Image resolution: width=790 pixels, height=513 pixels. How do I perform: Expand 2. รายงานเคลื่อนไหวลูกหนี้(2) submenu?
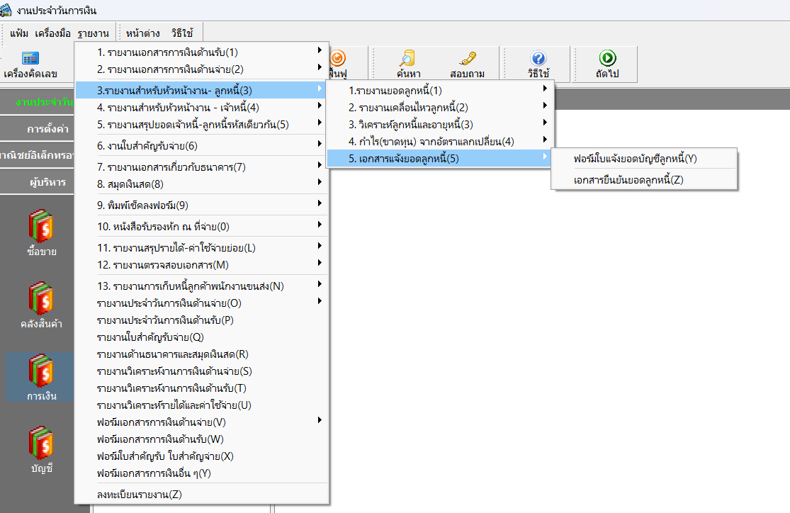coord(408,108)
